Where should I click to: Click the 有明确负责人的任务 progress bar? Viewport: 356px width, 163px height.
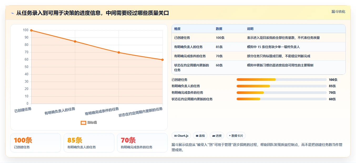point(282,86)
